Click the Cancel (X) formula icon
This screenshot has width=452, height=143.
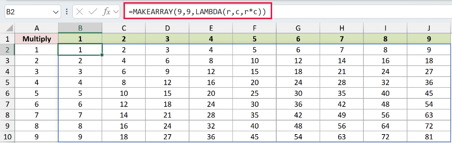pyautogui.click(x=80, y=11)
